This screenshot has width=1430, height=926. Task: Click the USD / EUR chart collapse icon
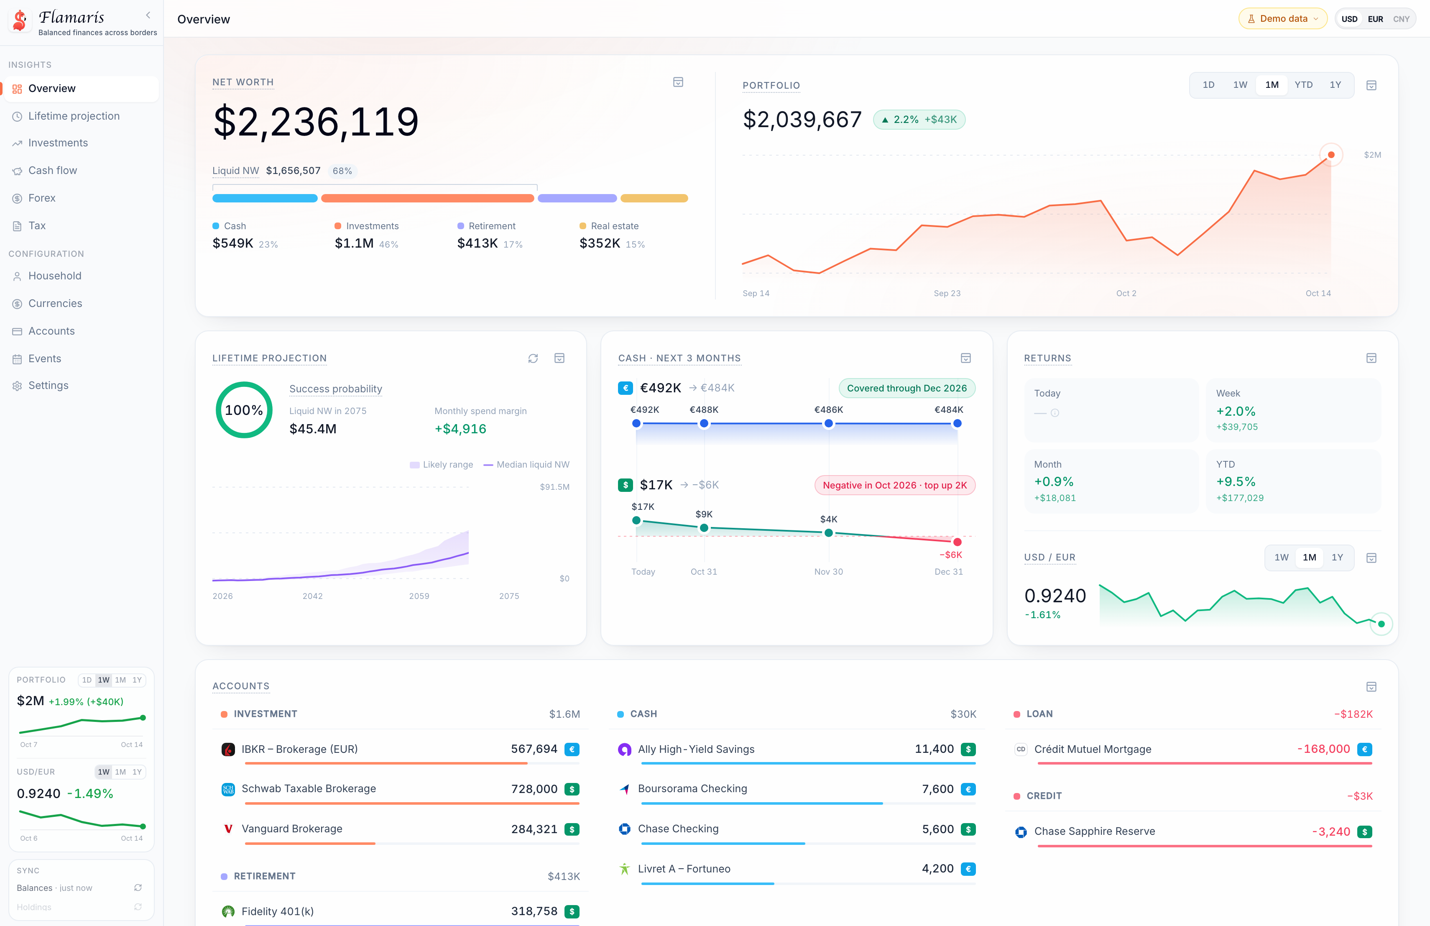point(1371,558)
